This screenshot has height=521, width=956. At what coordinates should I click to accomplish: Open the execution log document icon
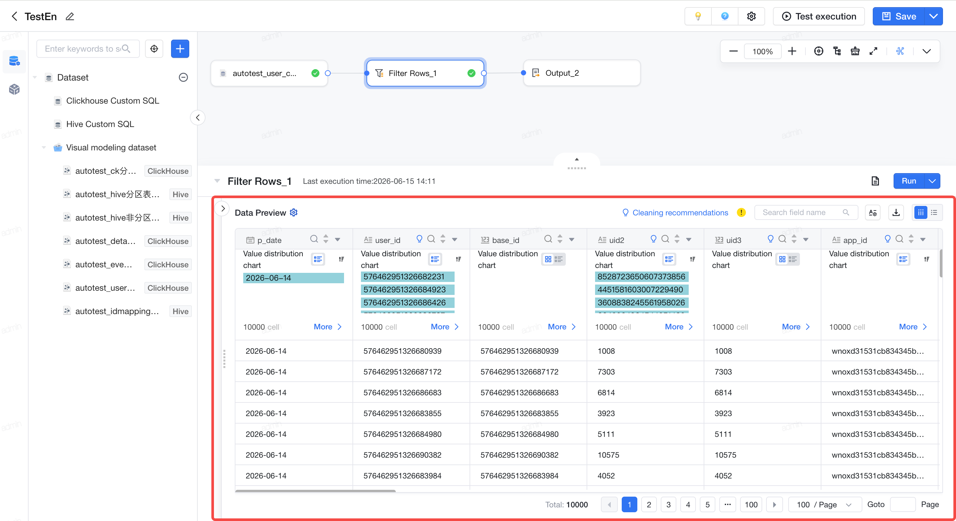[875, 181]
